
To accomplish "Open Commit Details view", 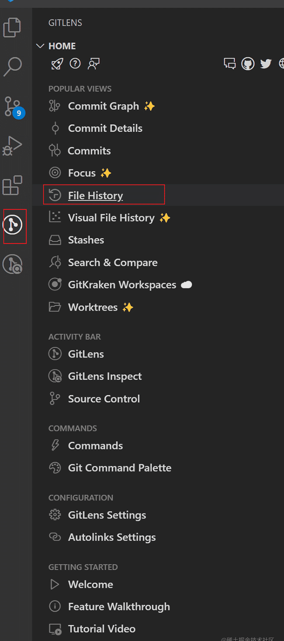I will coord(105,129).
